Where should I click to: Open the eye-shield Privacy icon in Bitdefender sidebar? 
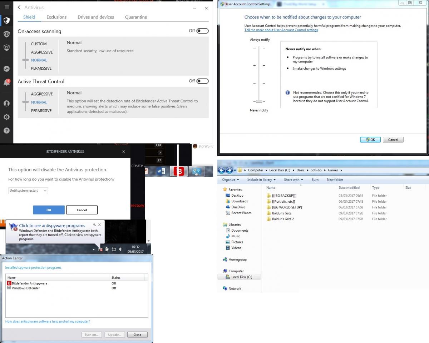[x=6, y=34]
